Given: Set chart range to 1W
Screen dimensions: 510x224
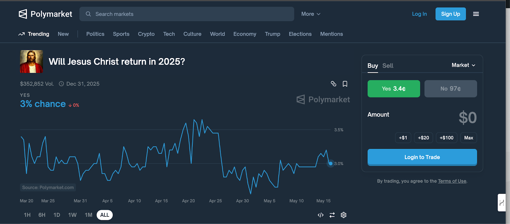Looking at the screenshot, I should [x=72, y=215].
